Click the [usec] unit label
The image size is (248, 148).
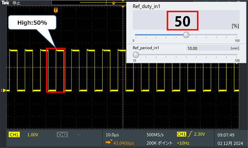(235, 48)
